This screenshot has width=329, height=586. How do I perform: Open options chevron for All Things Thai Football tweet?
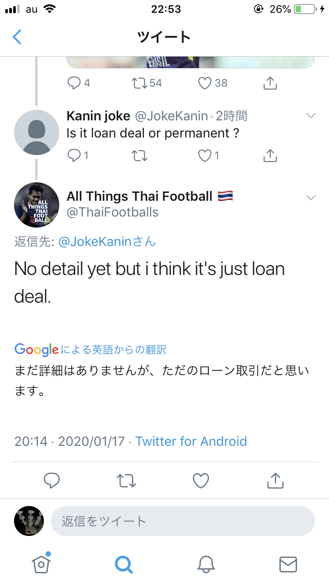pos(311,198)
